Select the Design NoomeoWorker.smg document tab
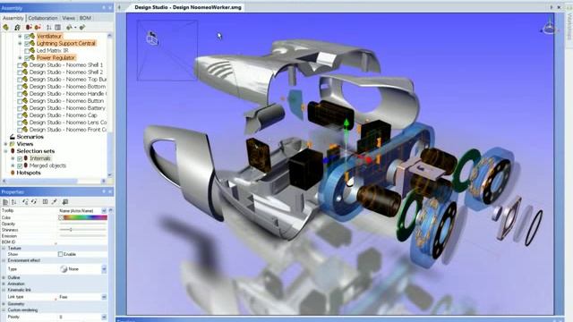 (188, 7)
